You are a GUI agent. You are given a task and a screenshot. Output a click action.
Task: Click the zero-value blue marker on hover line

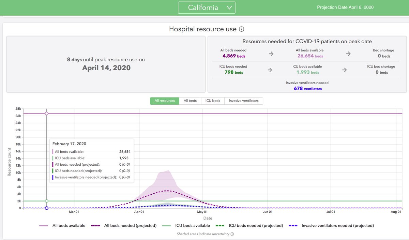[x=47, y=208]
